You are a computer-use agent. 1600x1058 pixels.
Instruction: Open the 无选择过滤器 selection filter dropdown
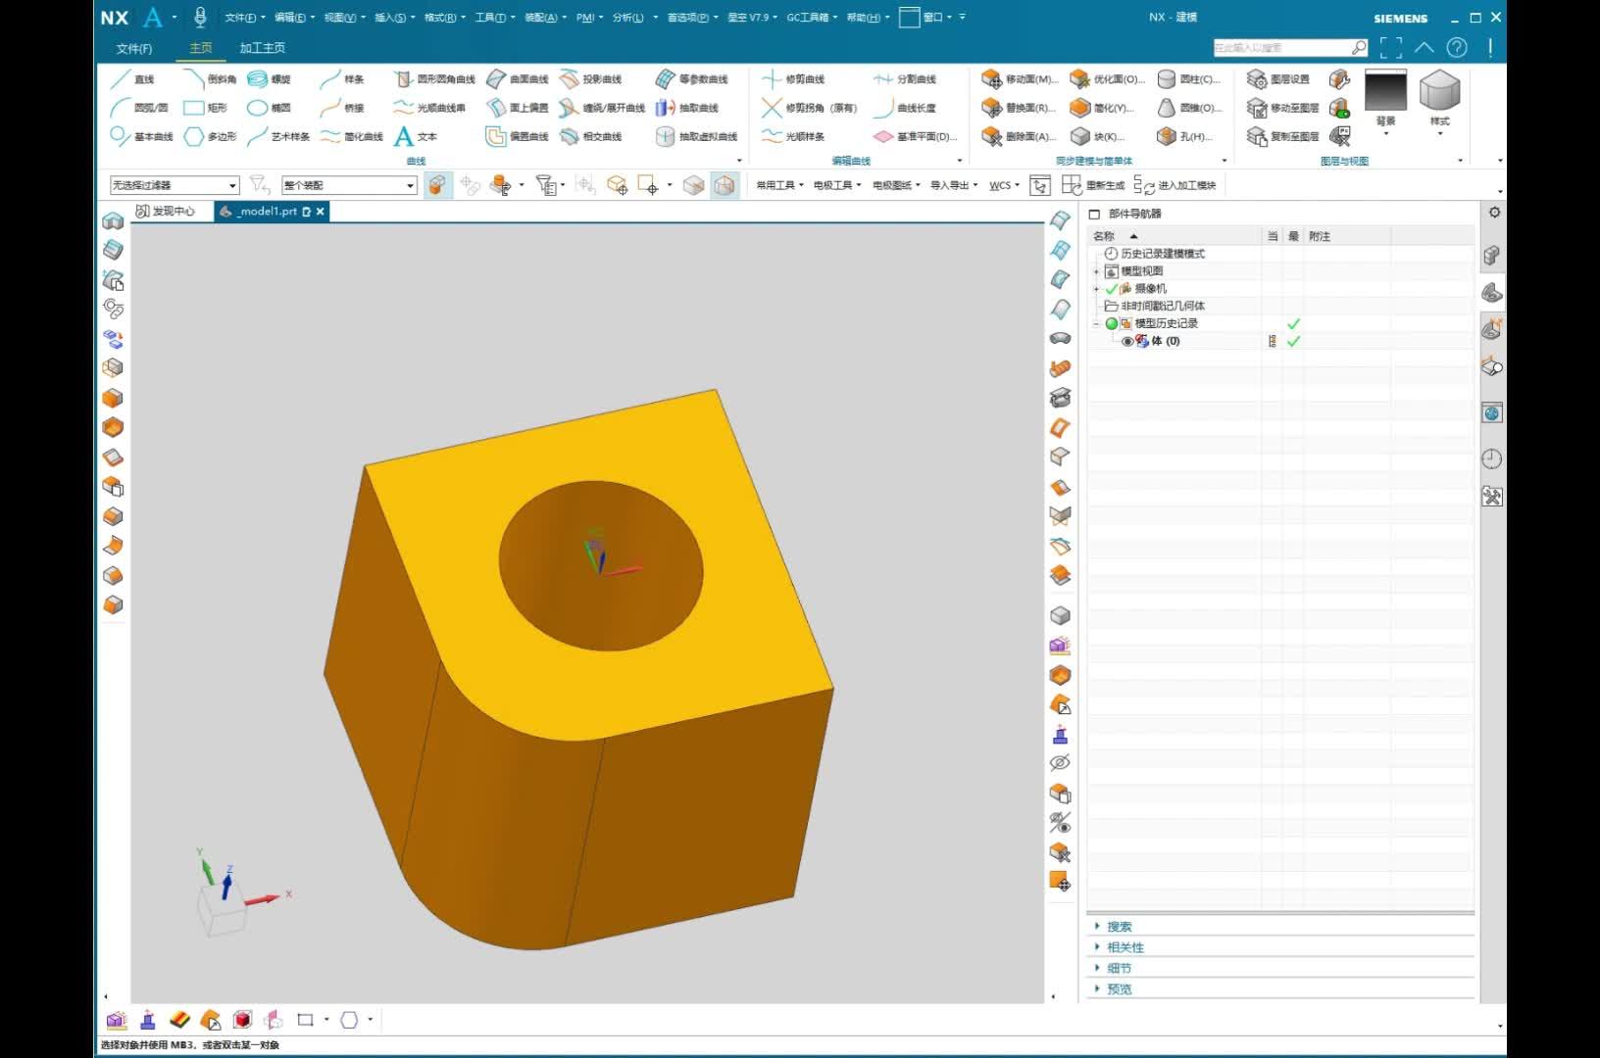click(174, 185)
